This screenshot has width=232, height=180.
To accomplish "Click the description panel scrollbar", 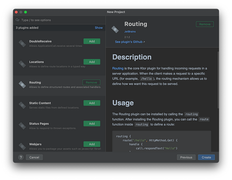I will [218, 80].
